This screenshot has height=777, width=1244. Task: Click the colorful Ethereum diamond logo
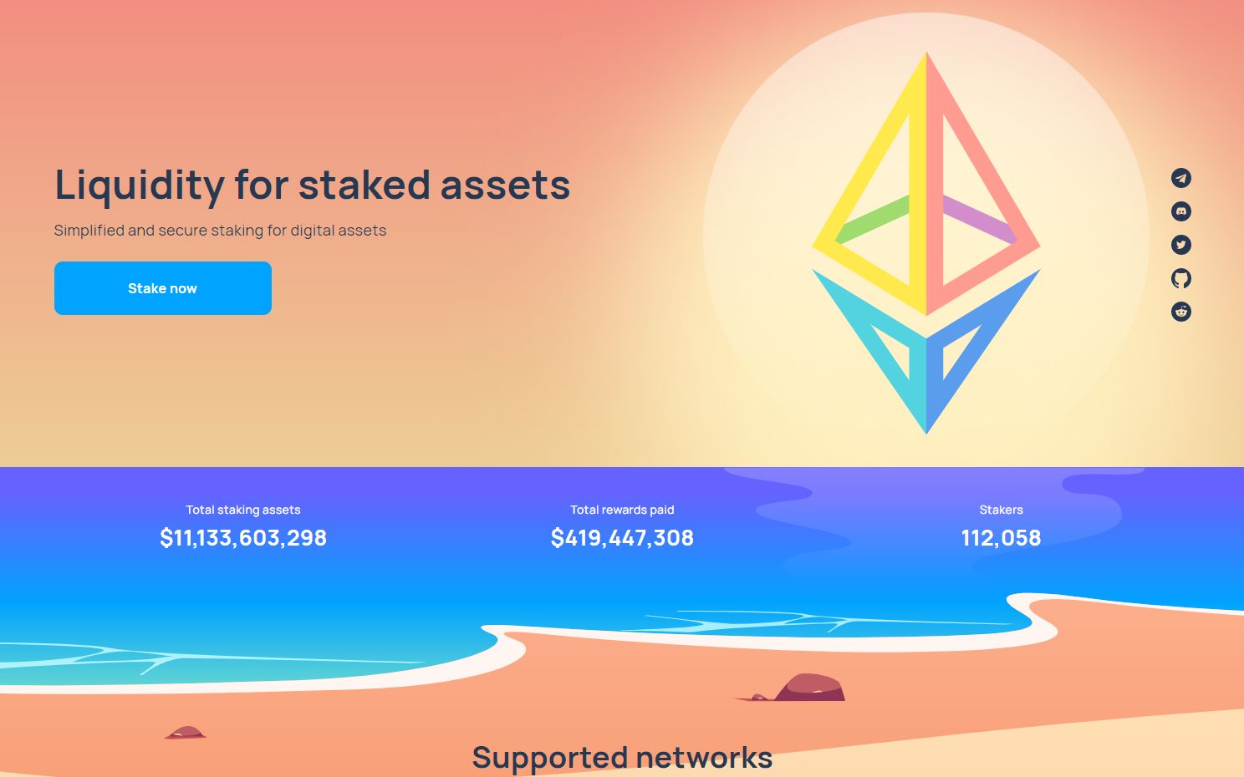point(926,242)
